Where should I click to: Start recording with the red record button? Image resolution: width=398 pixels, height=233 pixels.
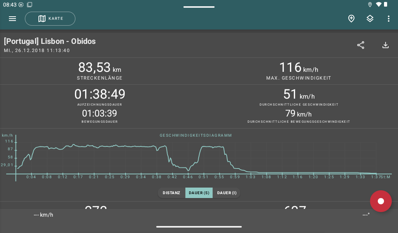pyautogui.click(x=381, y=201)
